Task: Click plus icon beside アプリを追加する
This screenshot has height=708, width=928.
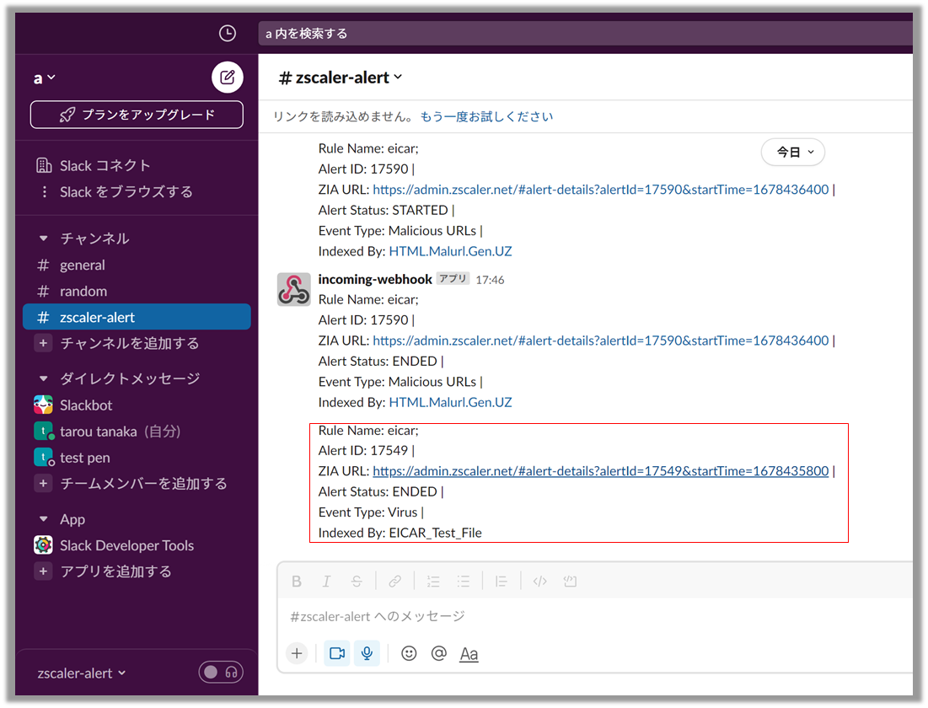Action: (43, 571)
